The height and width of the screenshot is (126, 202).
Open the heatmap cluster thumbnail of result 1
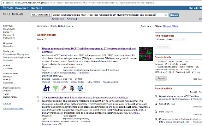coord(146,54)
